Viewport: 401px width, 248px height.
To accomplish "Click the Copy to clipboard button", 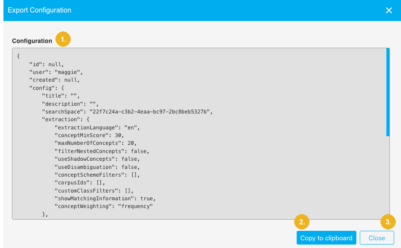I will point(326,237).
